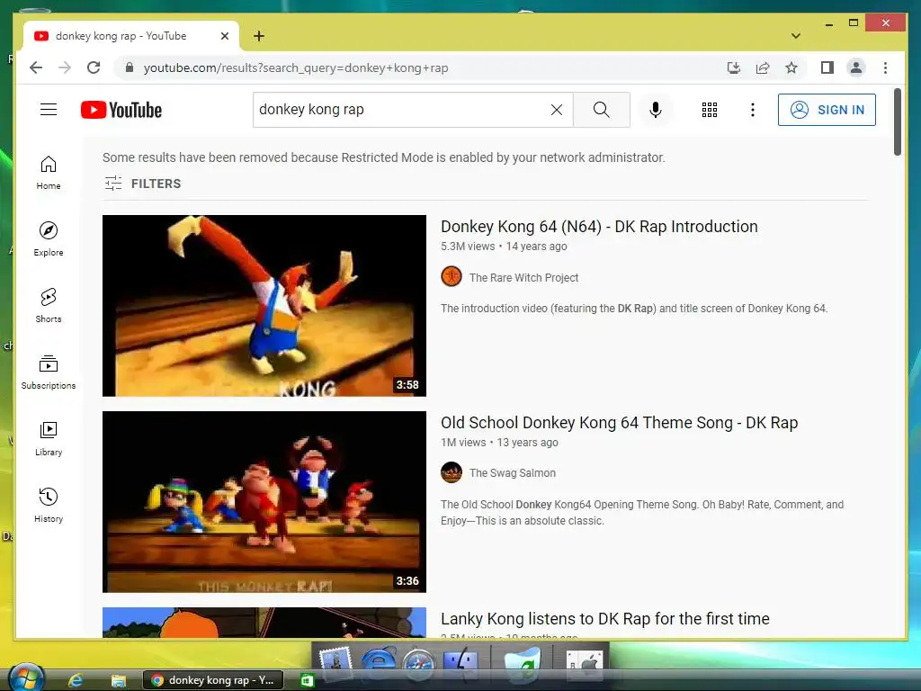Open the YouTube hamburger guide menu
Screen dimensions: 921x691
point(49,109)
